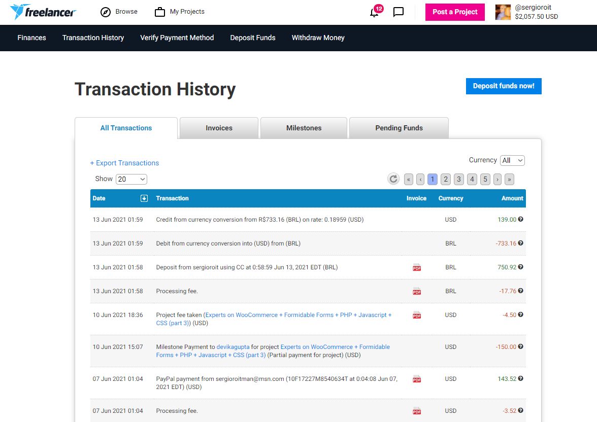Sort by Amount column header

[512, 198]
